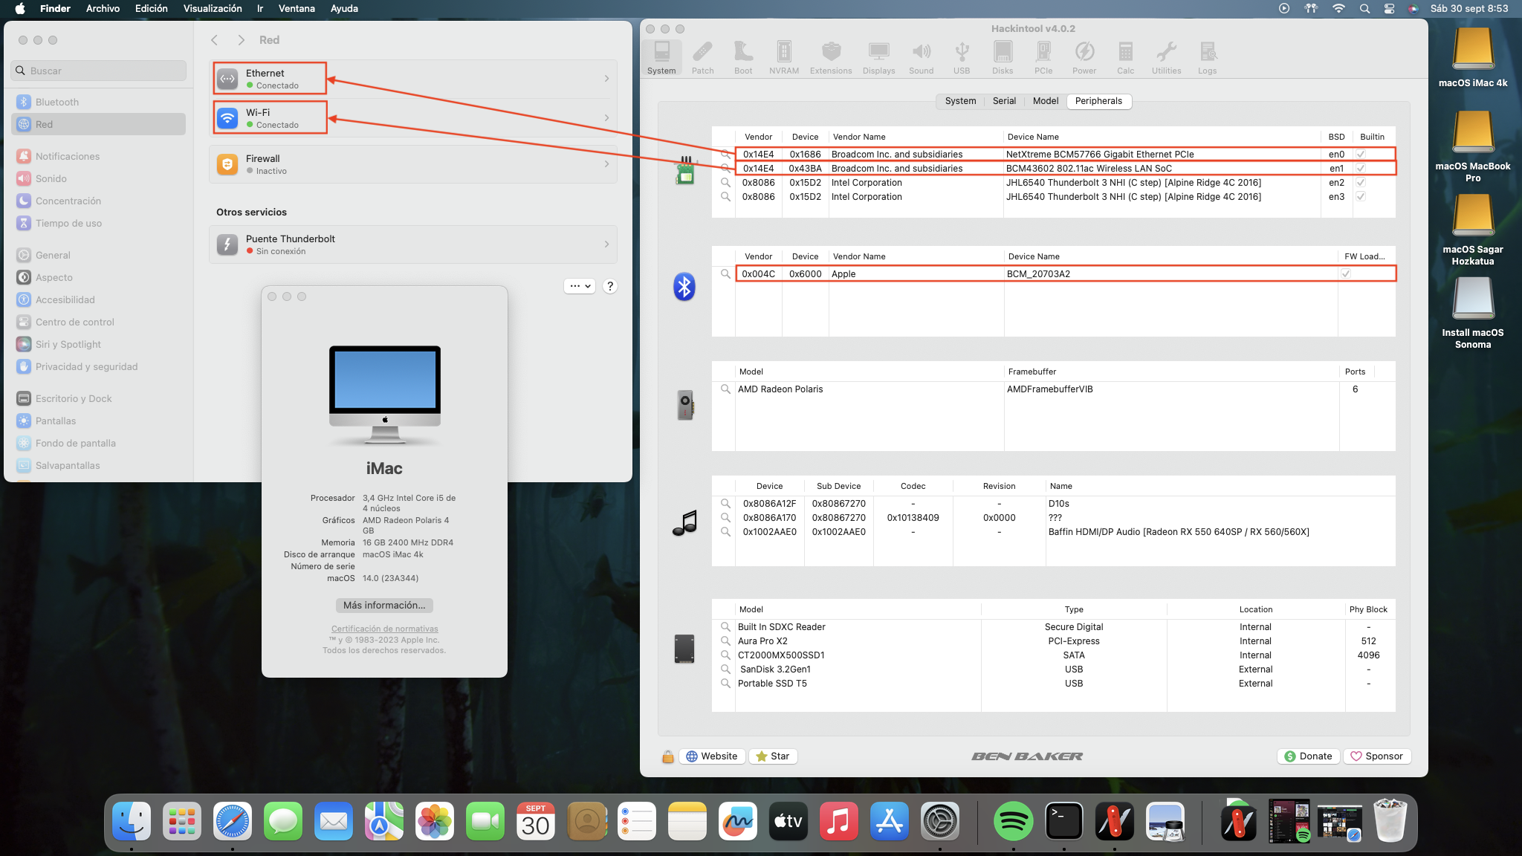Open the ellipsis actions dropdown in Red pane
Viewport: 1522px width, 856px height.
tap(580, 286)
